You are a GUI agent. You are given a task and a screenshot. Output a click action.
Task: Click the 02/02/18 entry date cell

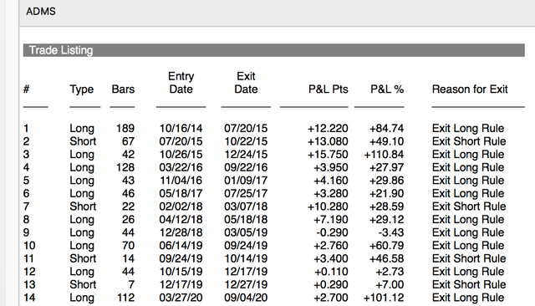tap(181, 207)
